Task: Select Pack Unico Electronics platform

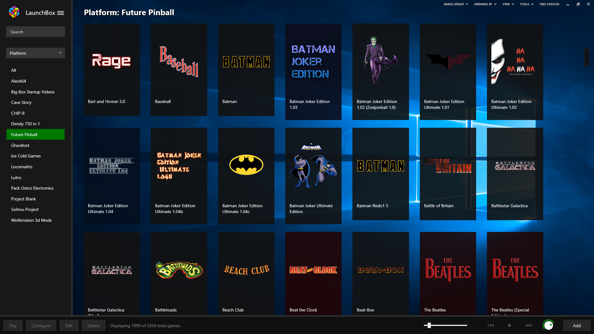Action: click(x=36, y=188)
